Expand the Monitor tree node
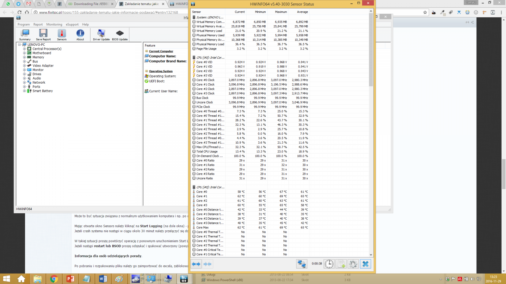The width and height of the screenshot is (506, 284). coord(24,70)
